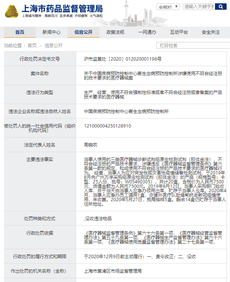Select the 案件名称 label cell

(x=40, y=76)
